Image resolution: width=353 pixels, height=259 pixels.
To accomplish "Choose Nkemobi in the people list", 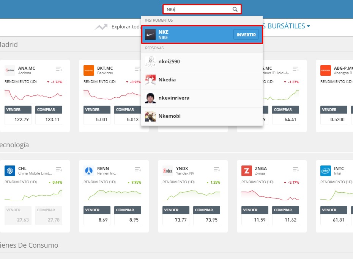I will tap(202, 116).
